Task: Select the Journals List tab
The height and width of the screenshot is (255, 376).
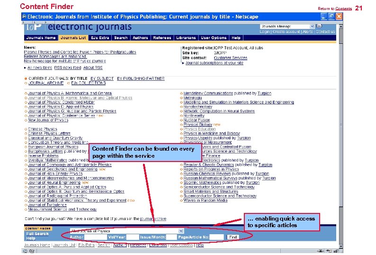Action: pos(73,38)
